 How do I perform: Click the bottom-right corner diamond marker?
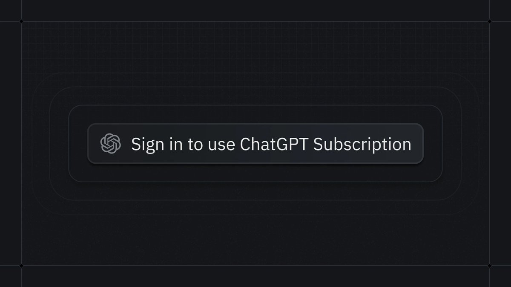click(x=489, y=265)
